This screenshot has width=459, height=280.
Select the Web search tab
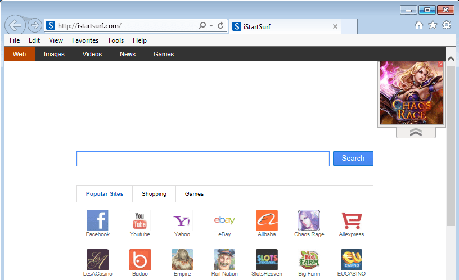click(x=19, y=54)
